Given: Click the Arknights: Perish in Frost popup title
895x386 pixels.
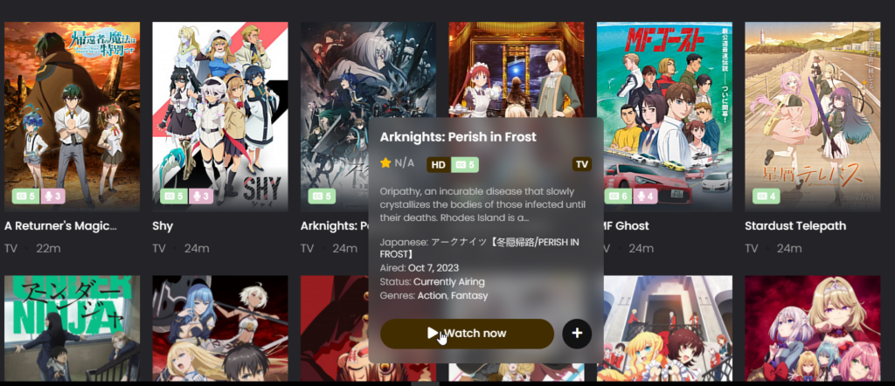Looking at the screenshot, I should click(458, 137).
